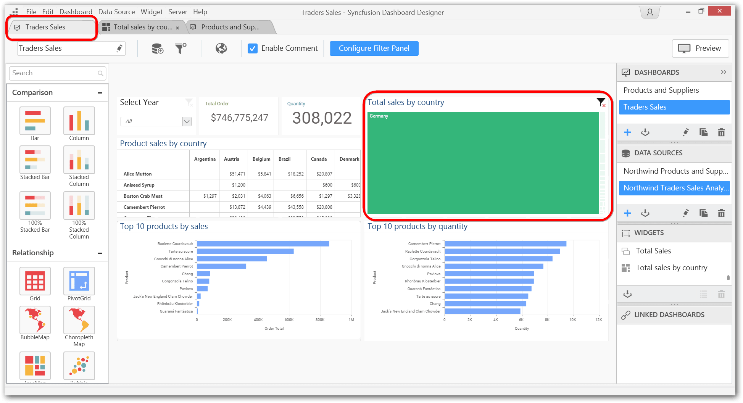This screenshot has width=743, height=403.
Task: Pick the Stacked Column chart widget
Action: click(79, 160)
